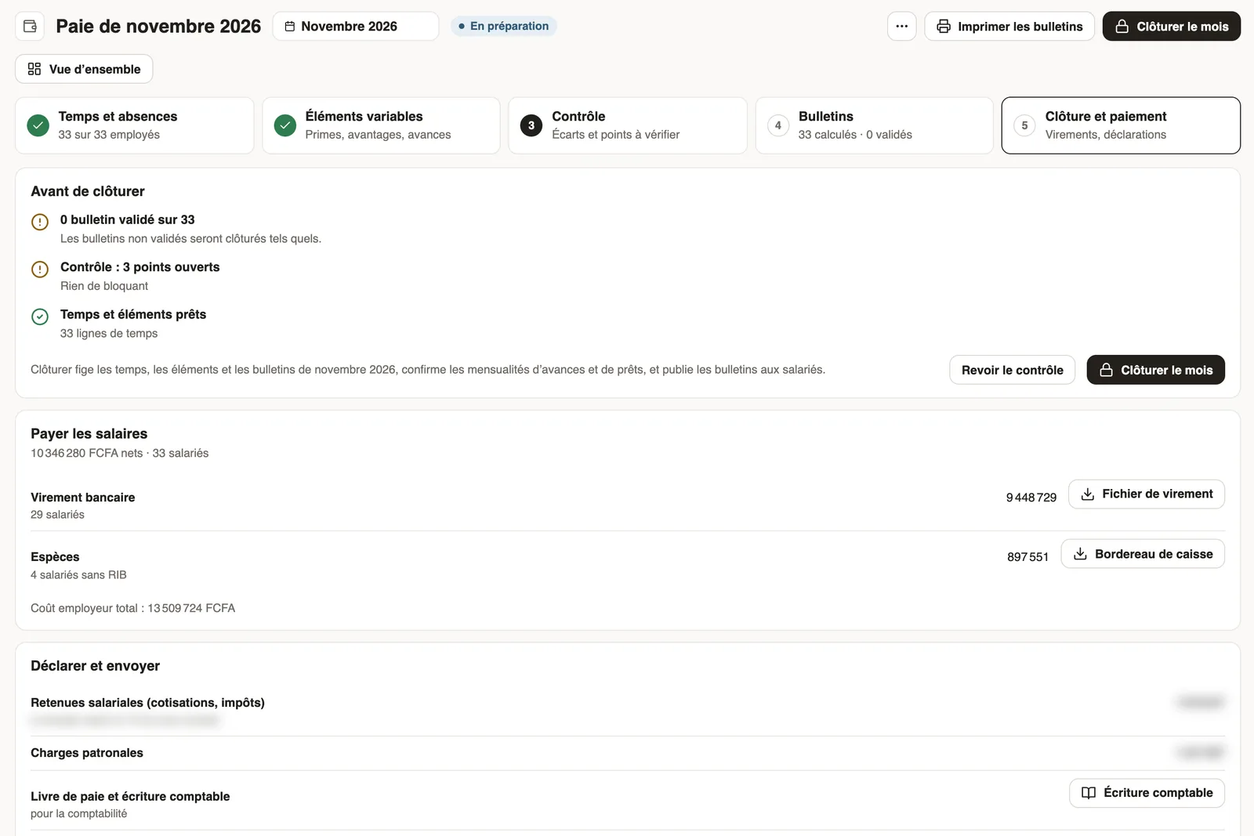
Task: Click the step number 3 badge on Contrôle
Action: click(531, 125)
